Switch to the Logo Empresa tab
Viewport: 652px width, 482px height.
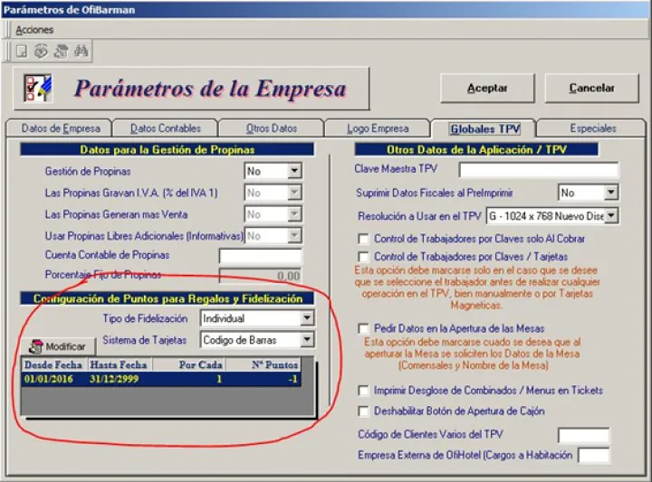[x=378, y=128]
